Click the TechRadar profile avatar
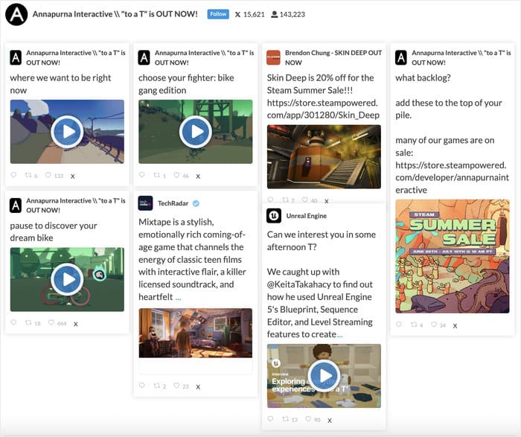This screenshot has height=437, width=521. 145,203
